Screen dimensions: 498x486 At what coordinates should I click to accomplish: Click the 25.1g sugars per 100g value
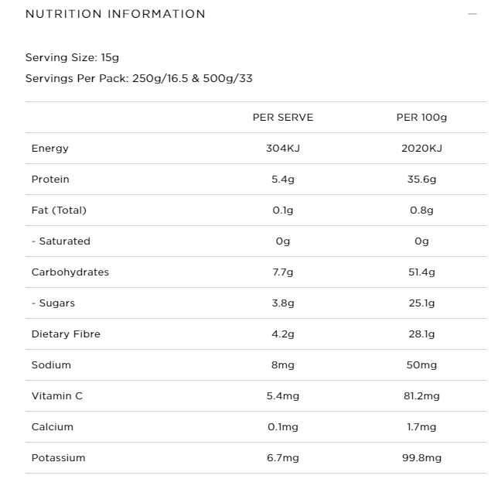tap(421, 303)
